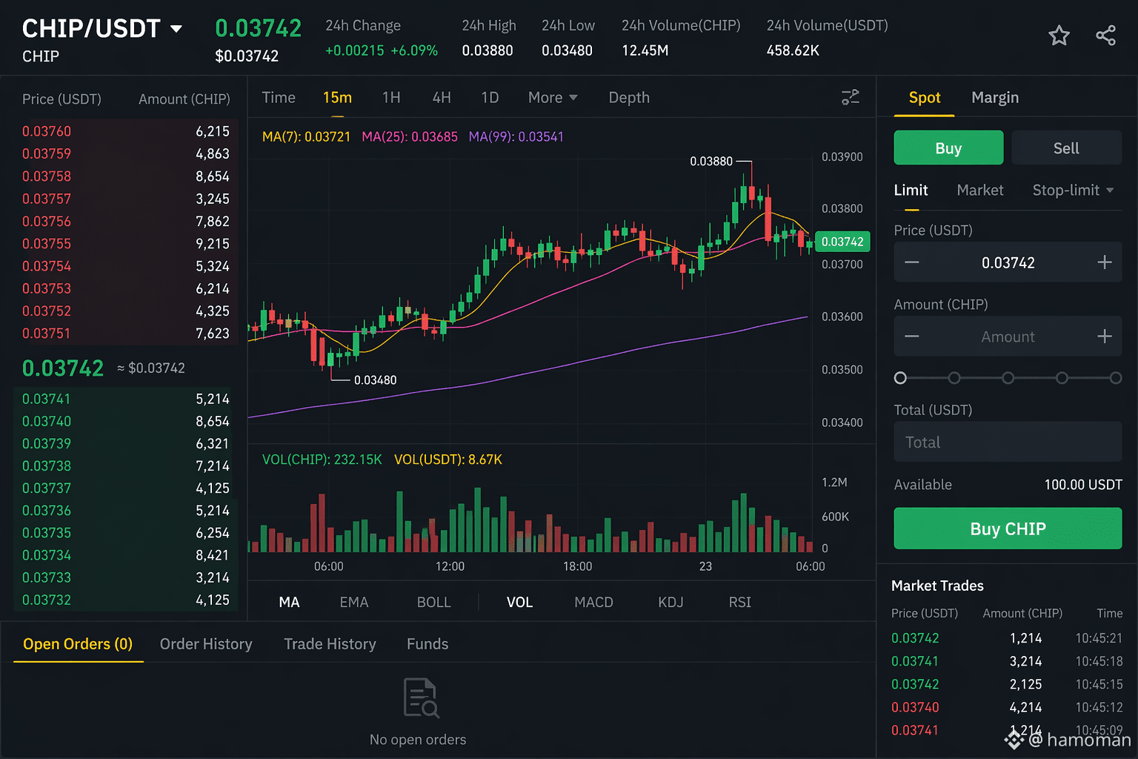1138x759 pixels.
Task: Click the MA(25): 0.03685 legend label
Action: pyautogui.click(x=410, y=137)
